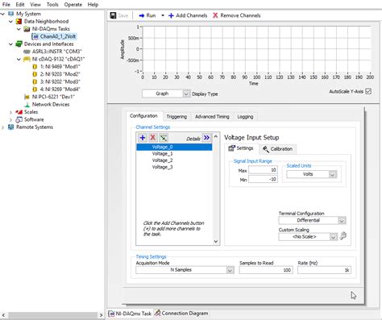Screen dimensions: 382x320
Task: Expand Details with the double-arrow icon
Action: click(x=206, y=138)
